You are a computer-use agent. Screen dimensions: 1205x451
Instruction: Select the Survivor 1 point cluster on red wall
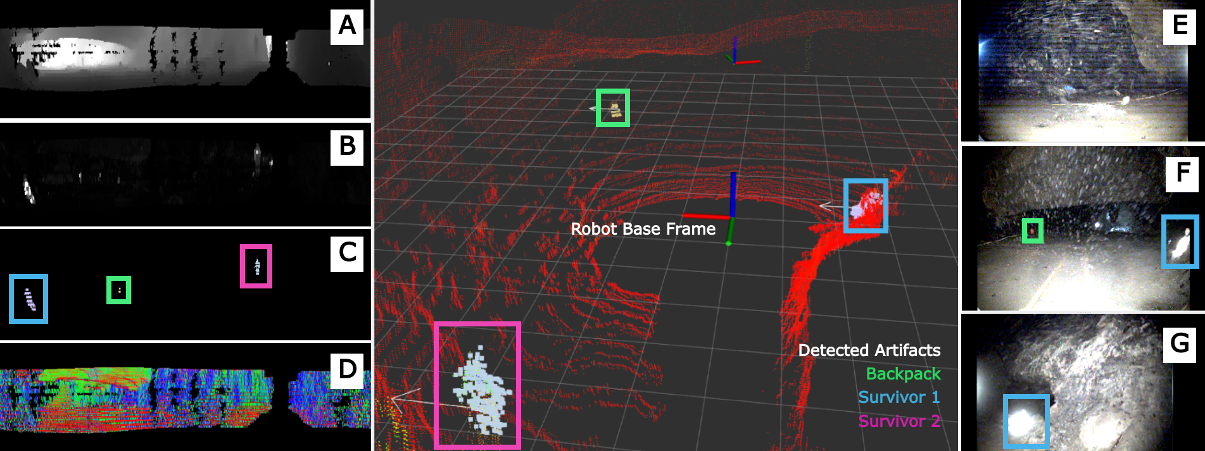(866, 206)
